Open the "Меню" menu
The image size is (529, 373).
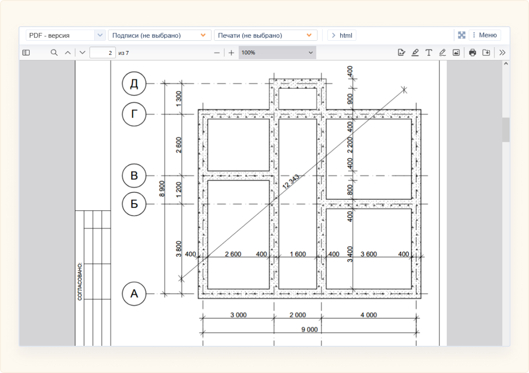tap(484, 35)
